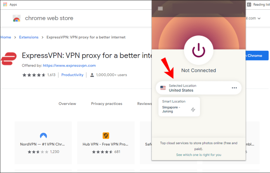Viewport: 270px width, 173px height.
Task: Click the chrome web store logo
Action: (x=16, y=18)
